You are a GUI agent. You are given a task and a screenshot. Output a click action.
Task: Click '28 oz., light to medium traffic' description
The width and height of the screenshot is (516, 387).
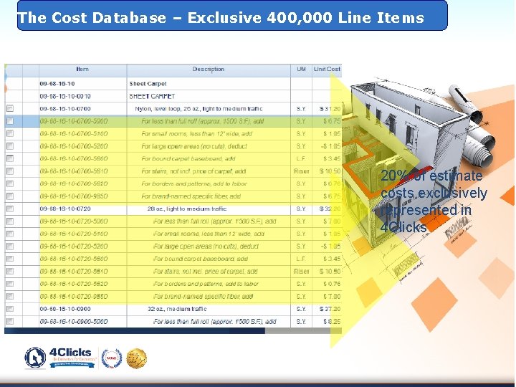tap(186, 209)
